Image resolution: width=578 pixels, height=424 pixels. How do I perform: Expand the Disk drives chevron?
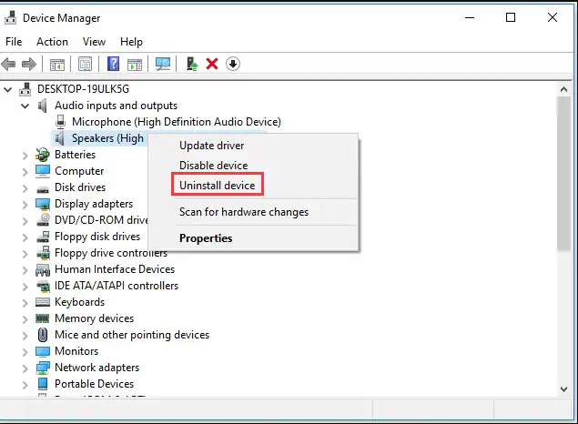(x=25, y=188)
